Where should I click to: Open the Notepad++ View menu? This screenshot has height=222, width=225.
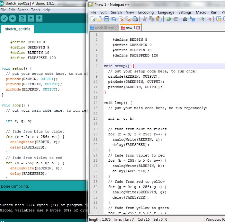click(130, 12)
